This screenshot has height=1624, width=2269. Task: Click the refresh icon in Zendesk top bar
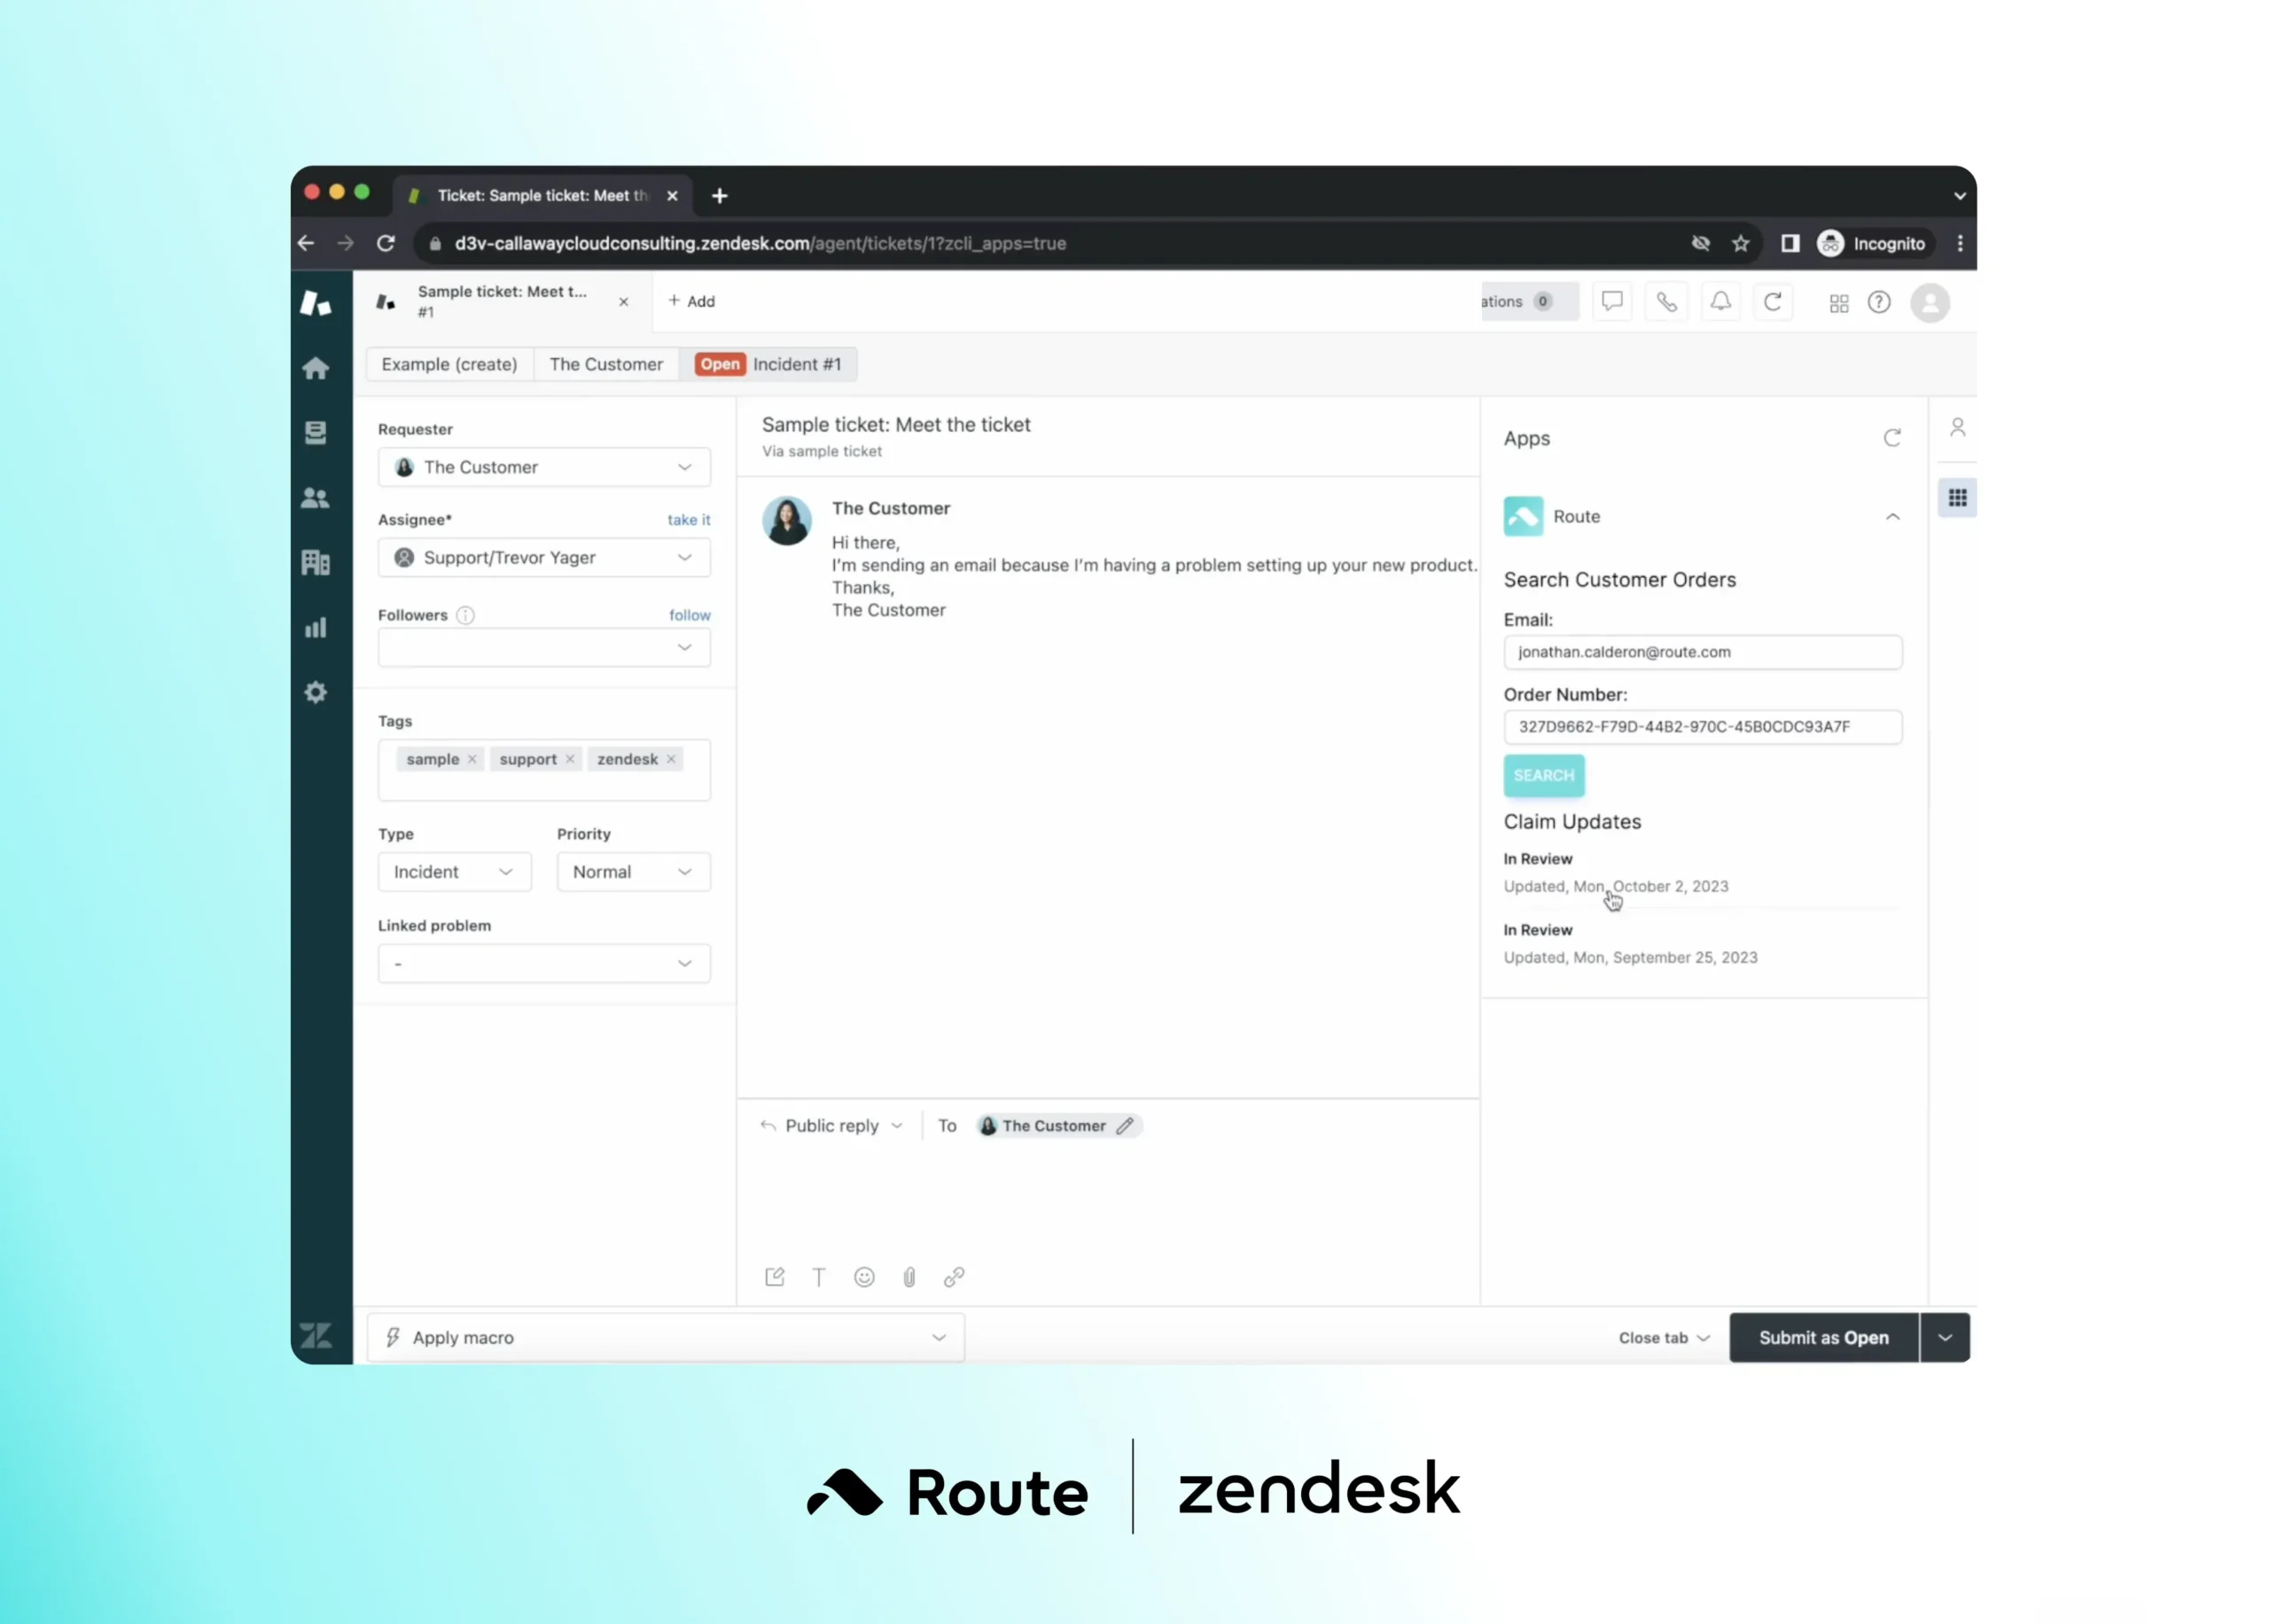point(1773,301)
